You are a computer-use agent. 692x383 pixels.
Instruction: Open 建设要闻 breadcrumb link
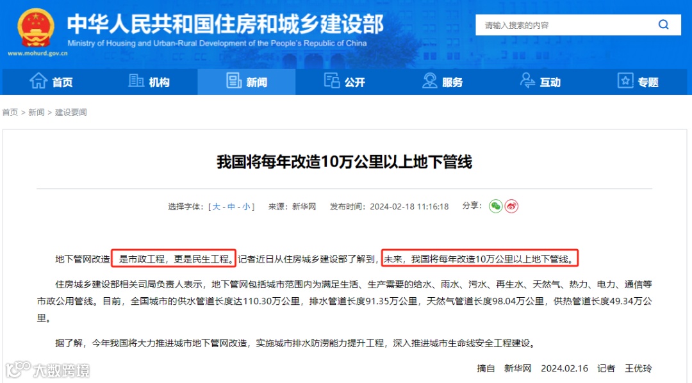click(70, 113)
